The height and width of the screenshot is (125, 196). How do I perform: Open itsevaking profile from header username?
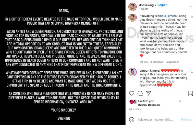pyautogui.click(x=146, y=5)
